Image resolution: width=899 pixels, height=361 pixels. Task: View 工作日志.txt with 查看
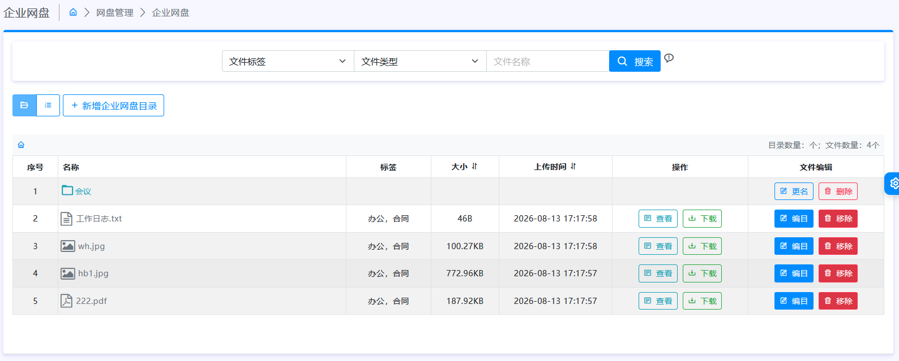pyautogui.click(x=658, y=219)
